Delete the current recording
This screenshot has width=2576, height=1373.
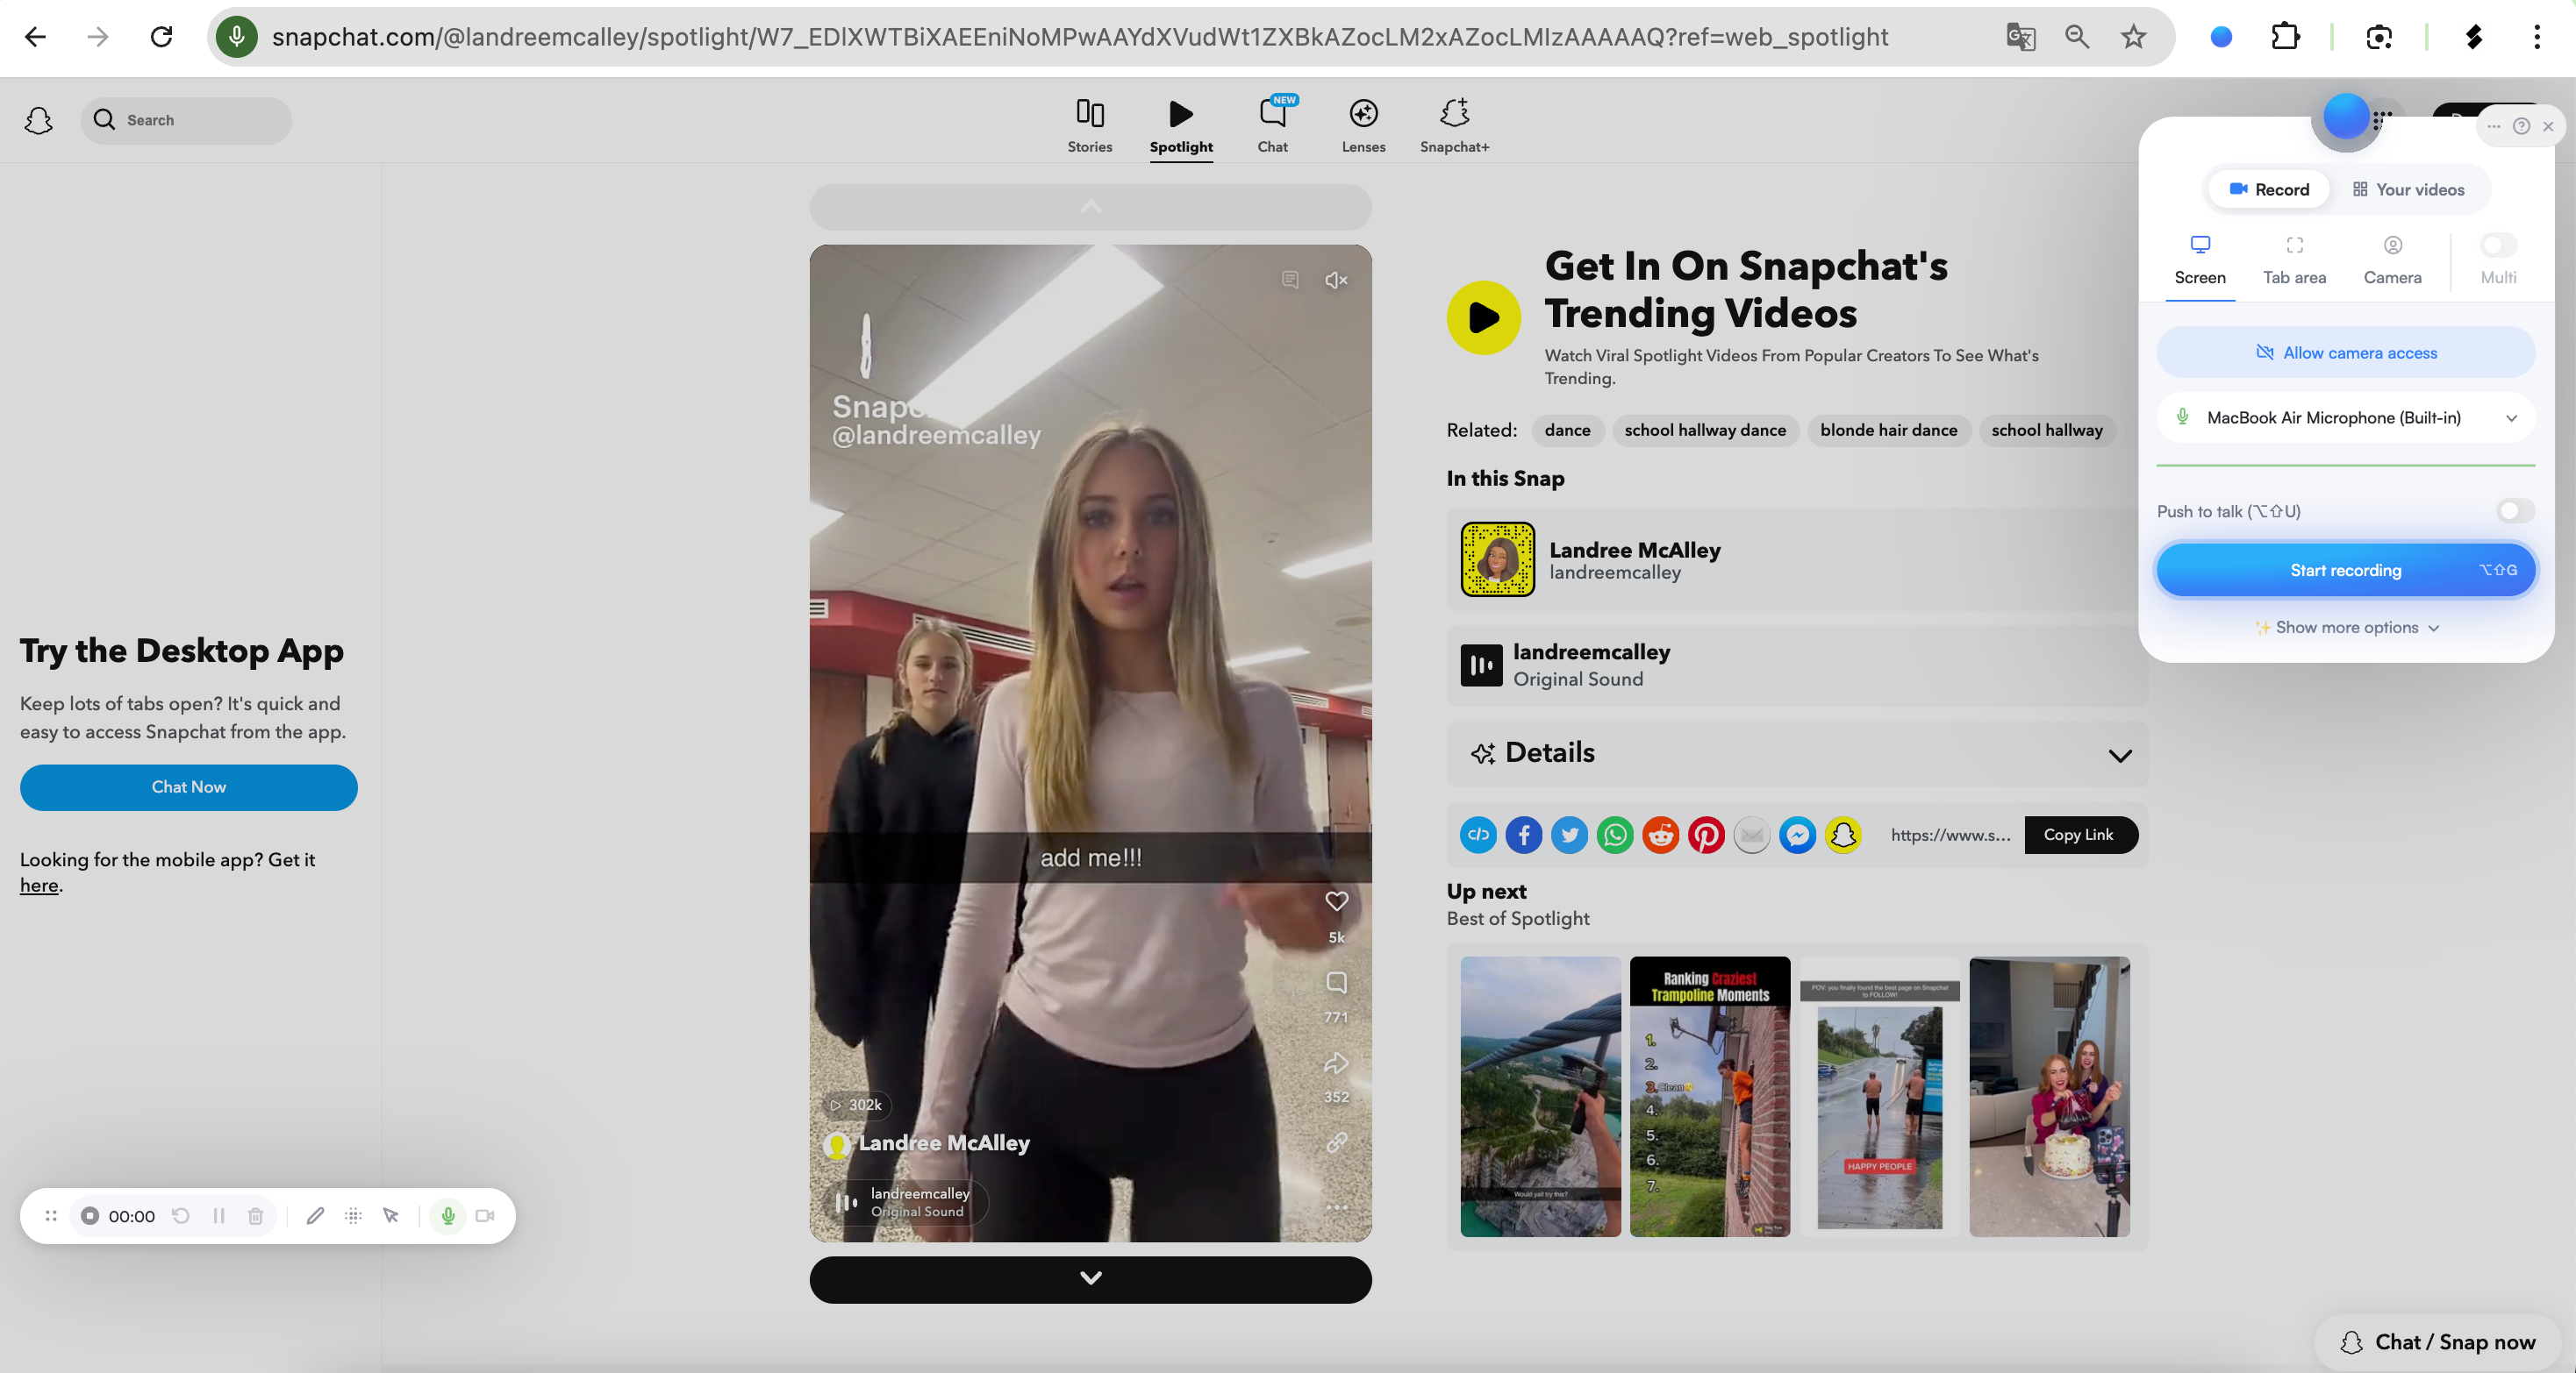pos(255,1216)
